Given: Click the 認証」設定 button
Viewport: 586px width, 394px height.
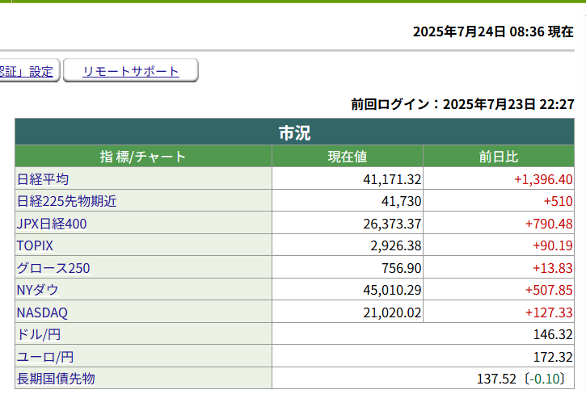Looking at the screenshot, I should (27, 71).
